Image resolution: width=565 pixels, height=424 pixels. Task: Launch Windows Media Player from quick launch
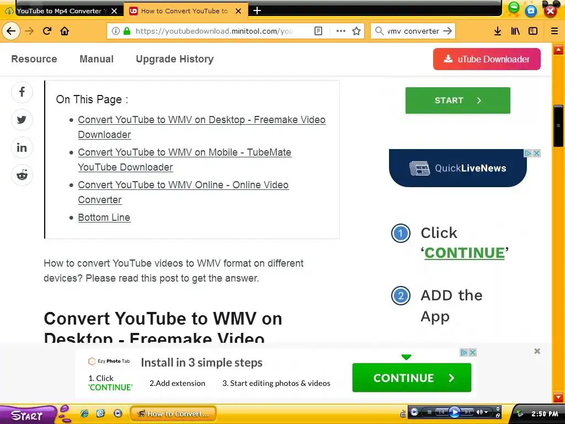(x=118, y=413)
